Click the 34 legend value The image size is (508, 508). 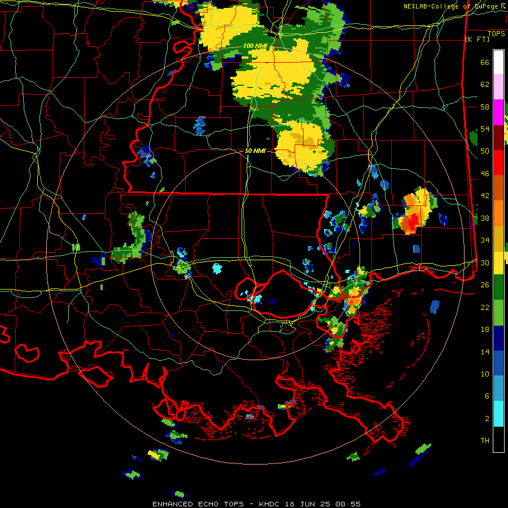click(x=485, y=240)
